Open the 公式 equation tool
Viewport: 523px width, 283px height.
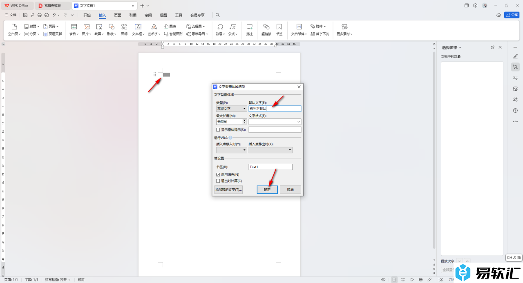point(233,30)
